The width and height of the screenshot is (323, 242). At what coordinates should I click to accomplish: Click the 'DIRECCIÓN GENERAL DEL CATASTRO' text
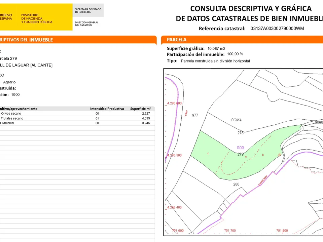(86, 24)
